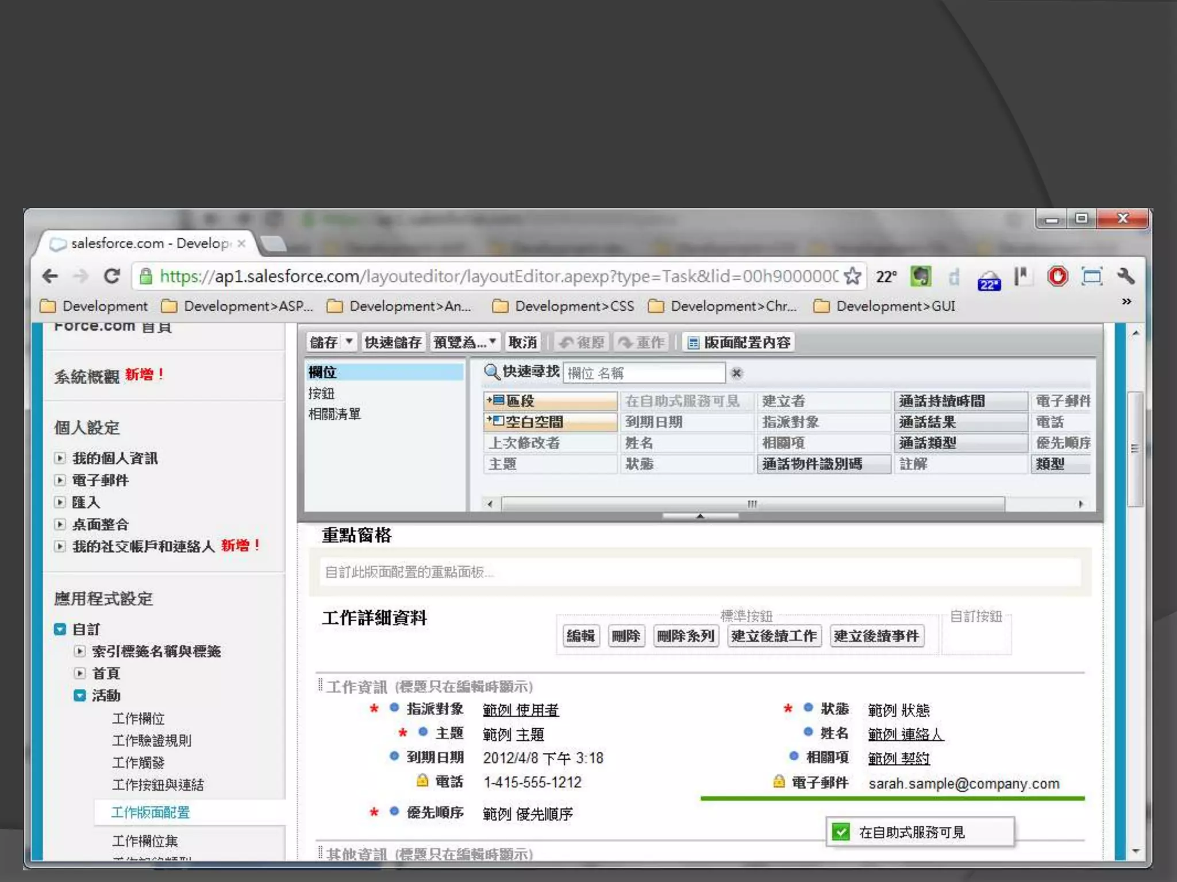Viewport: 1177px width, 882px height.
Task: Click the 快速儲存 button
Action: point(393,343)
